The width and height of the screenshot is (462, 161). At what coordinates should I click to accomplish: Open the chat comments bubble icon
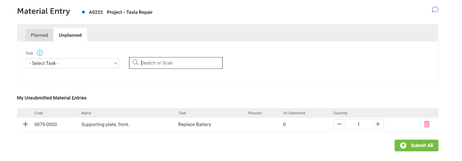(435, 9)
